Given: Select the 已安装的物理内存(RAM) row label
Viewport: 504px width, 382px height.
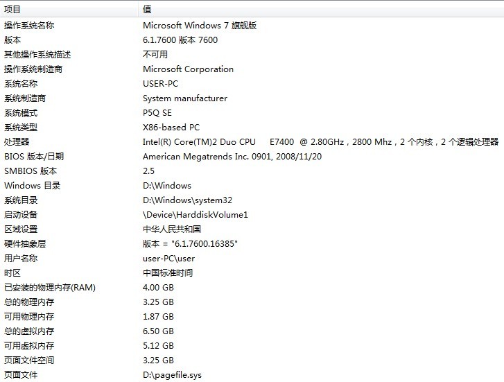Looking at the screenshot, I should click(50, 288).
